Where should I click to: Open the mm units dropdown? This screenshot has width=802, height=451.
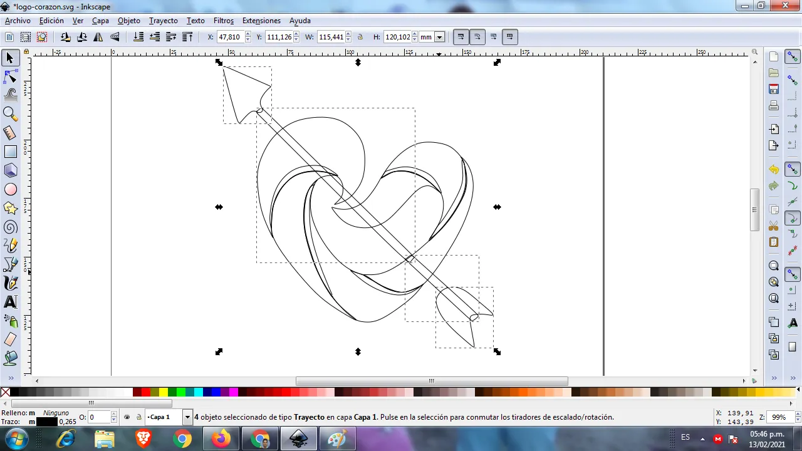coord(439,37)
